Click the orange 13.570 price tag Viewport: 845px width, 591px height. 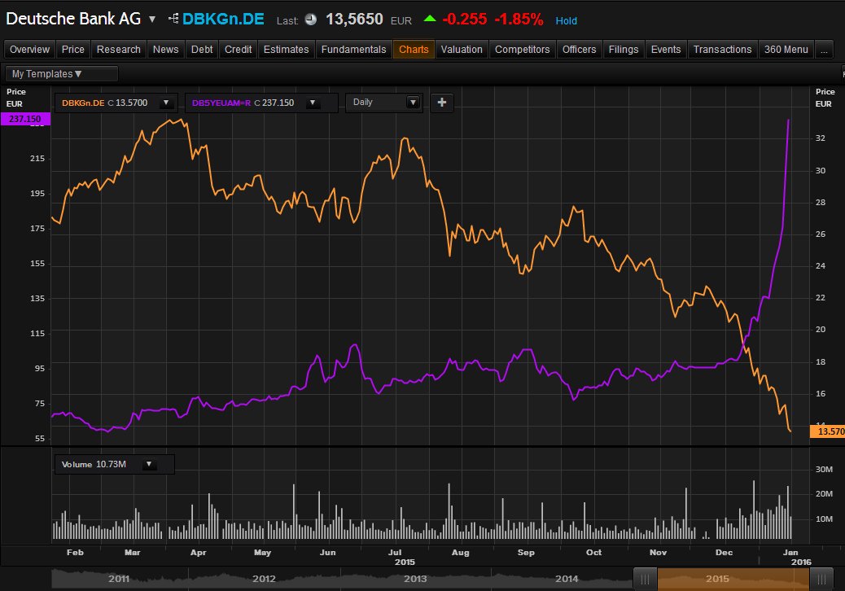tap(828, 431)
